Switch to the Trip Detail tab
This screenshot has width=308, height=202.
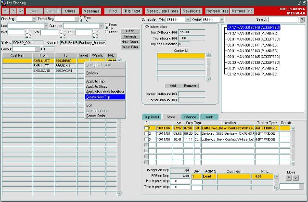pyautogui.click(x=152, y=117)
